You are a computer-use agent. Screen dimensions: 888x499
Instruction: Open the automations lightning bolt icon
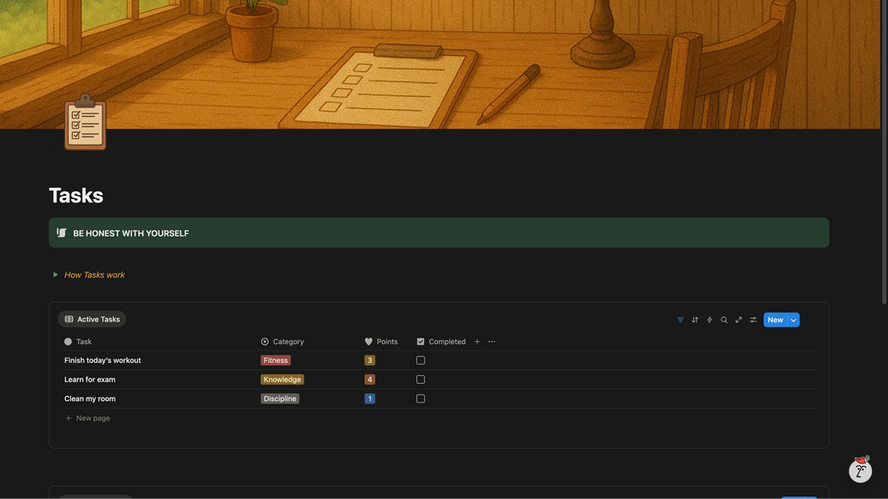coord(709,320)
